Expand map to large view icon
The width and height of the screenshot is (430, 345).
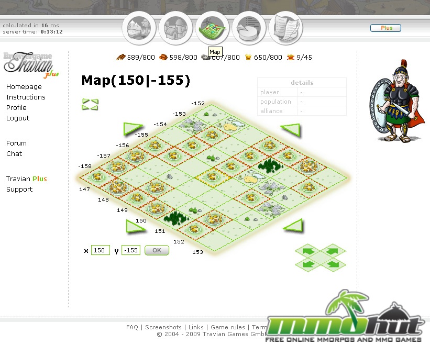[90, 104]
